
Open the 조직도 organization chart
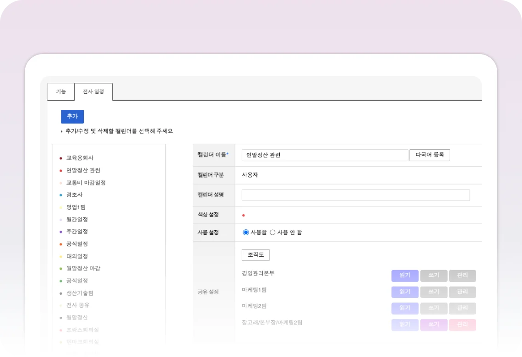click(256, 255)
